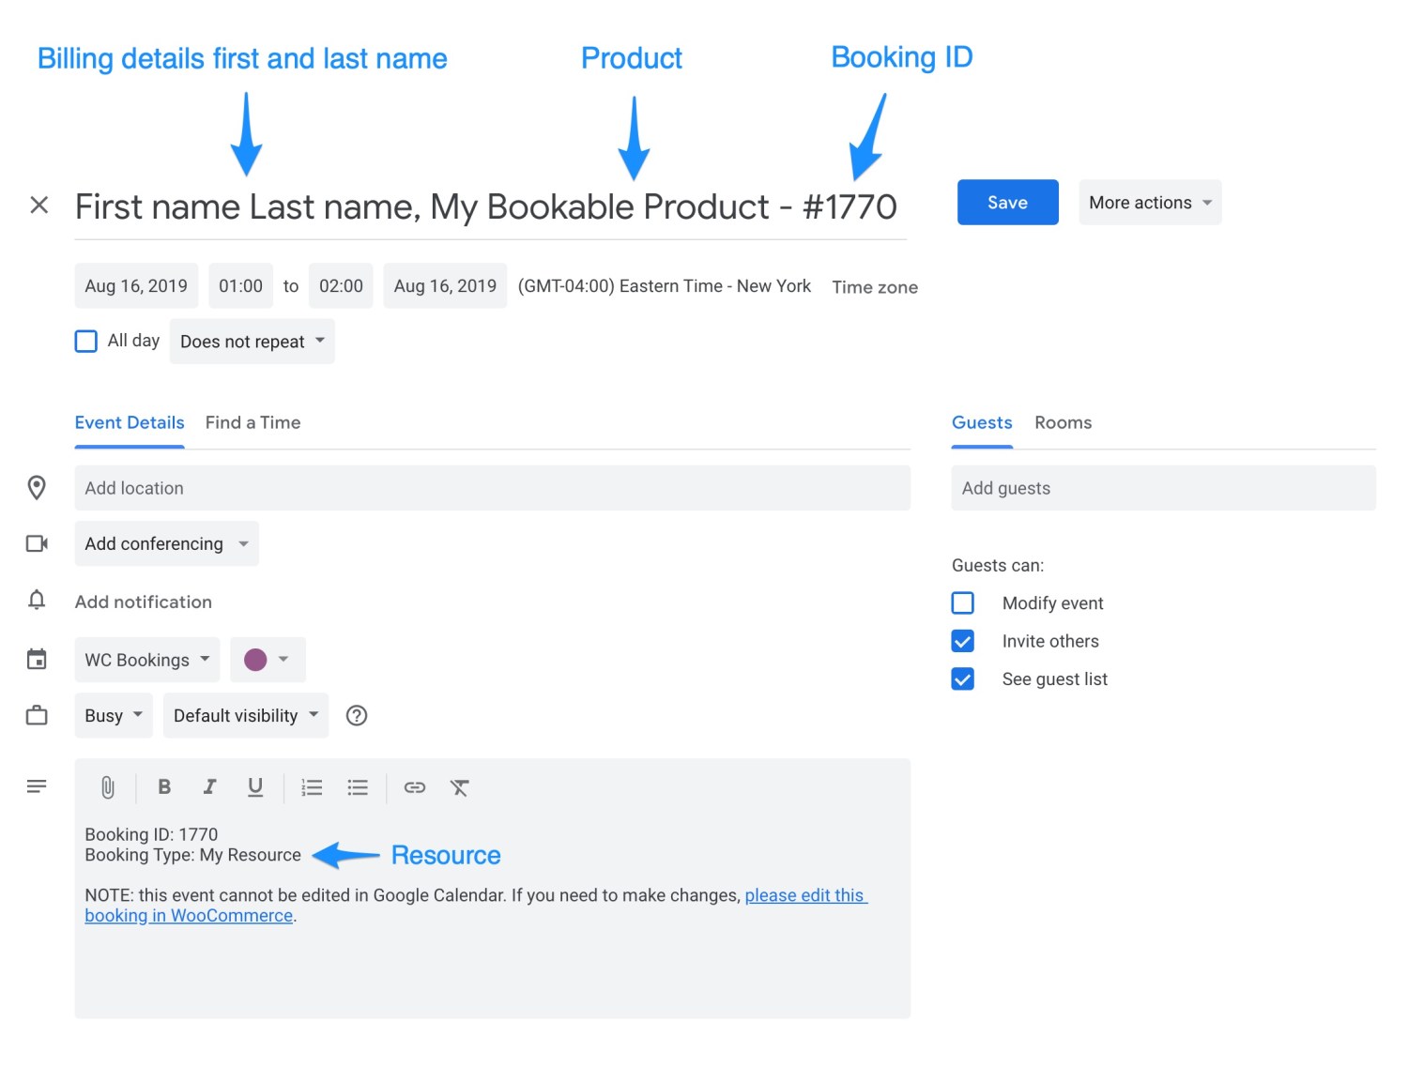Insert a numbered list in the description
The height and width of the screenshot is (1082, 1408).
[312, 787]
